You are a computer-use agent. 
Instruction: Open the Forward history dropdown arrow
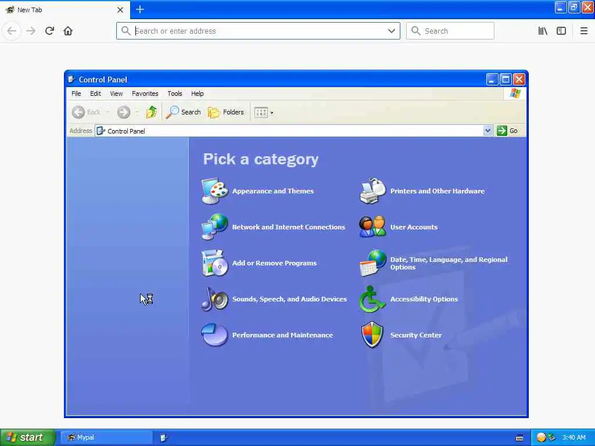tap(137, 112)
